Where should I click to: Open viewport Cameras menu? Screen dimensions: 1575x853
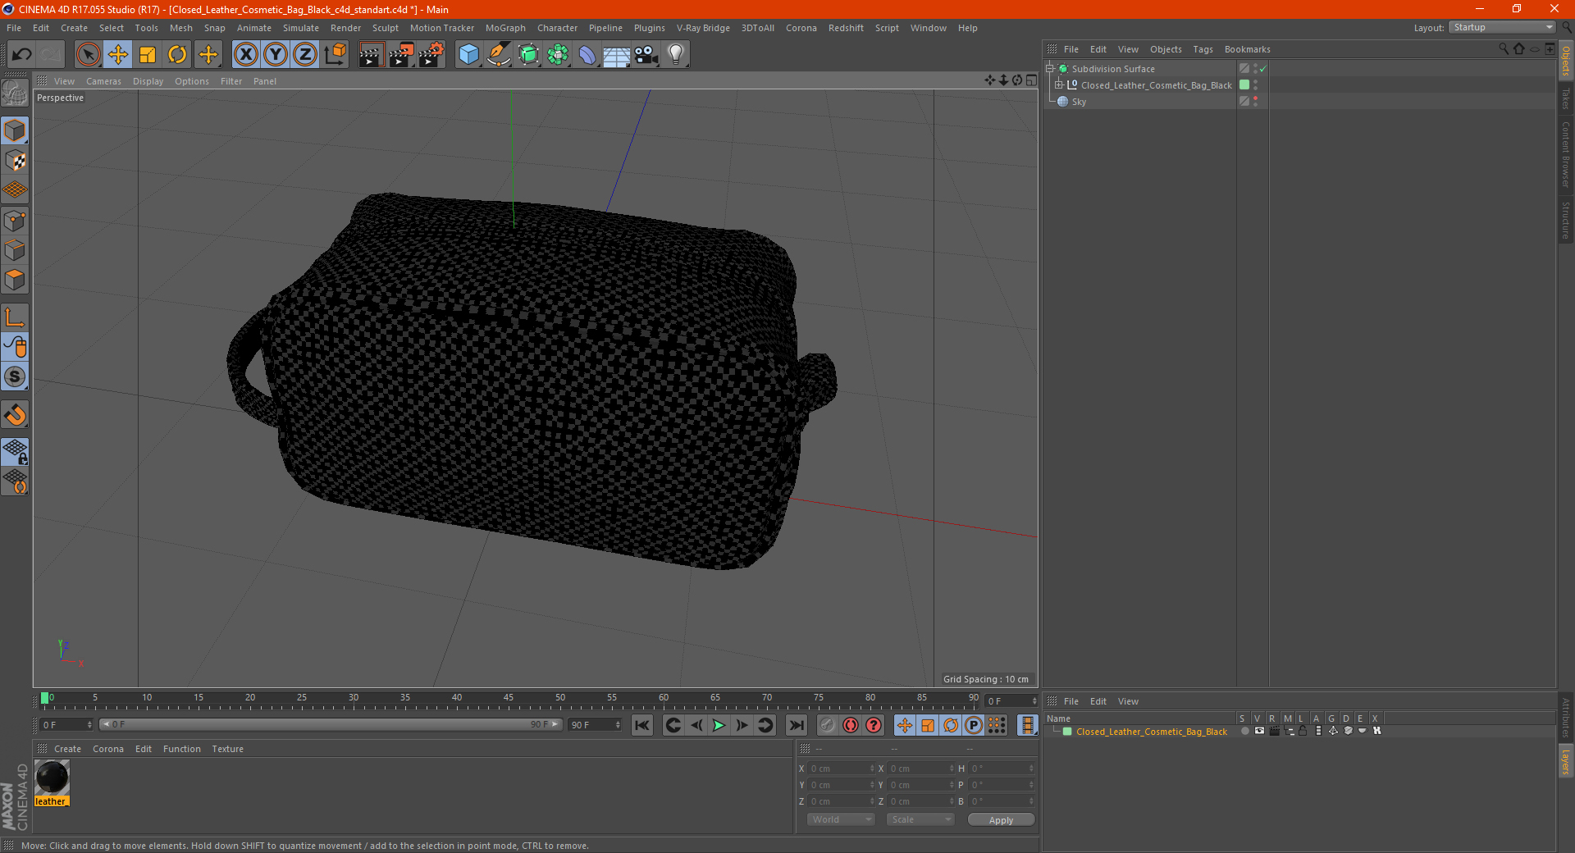[x=103, y=81]
